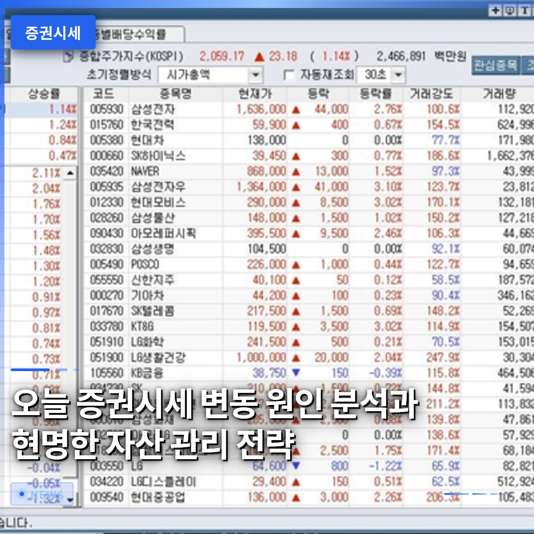
Task: Open the 배당수익률 tab
Action: click(x=138, y=34)
